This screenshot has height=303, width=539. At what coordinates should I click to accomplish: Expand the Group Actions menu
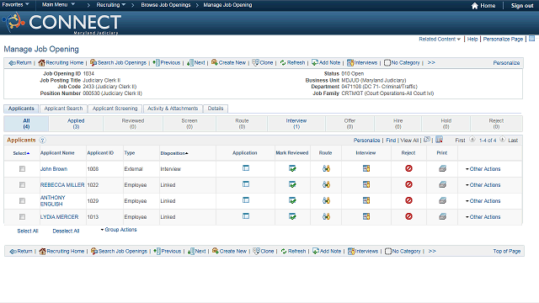(119, 230)
